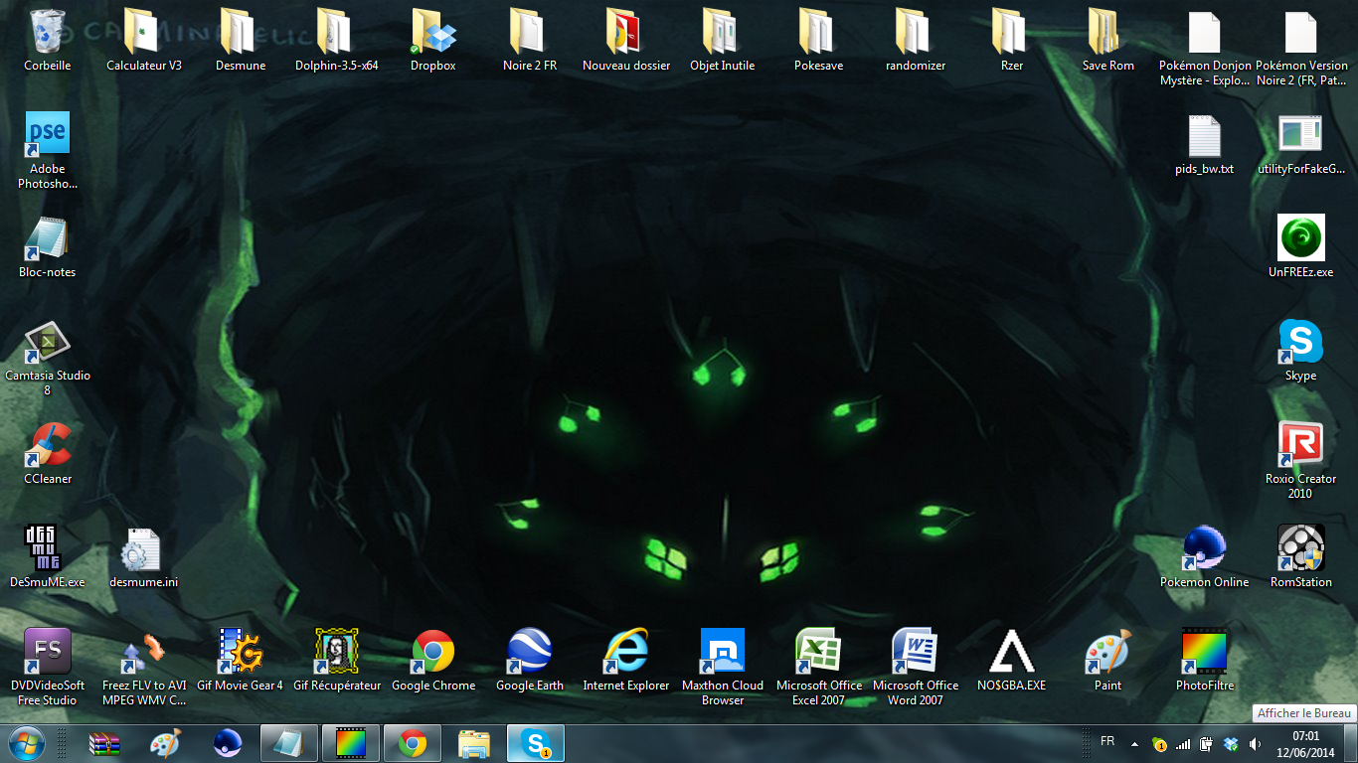
Task: Select the DeSmuME.exe icon
Action: [x=48, y=556]
